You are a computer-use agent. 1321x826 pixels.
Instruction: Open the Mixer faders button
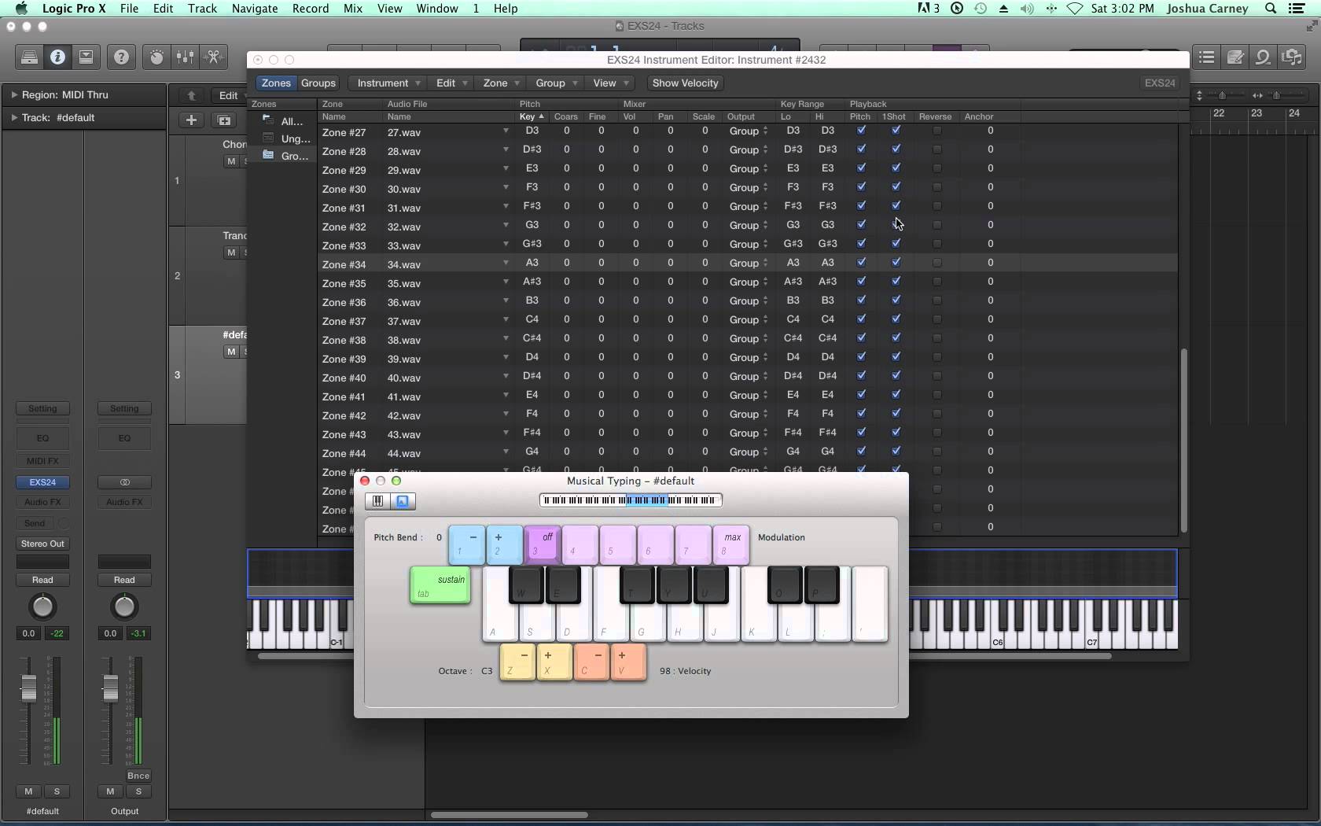click(185, 57)
